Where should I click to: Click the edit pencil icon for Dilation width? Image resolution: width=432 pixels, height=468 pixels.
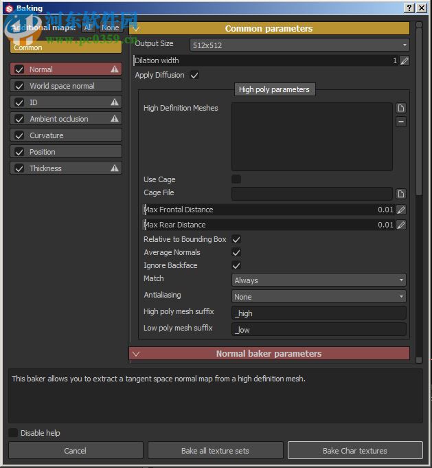point(405,60)
